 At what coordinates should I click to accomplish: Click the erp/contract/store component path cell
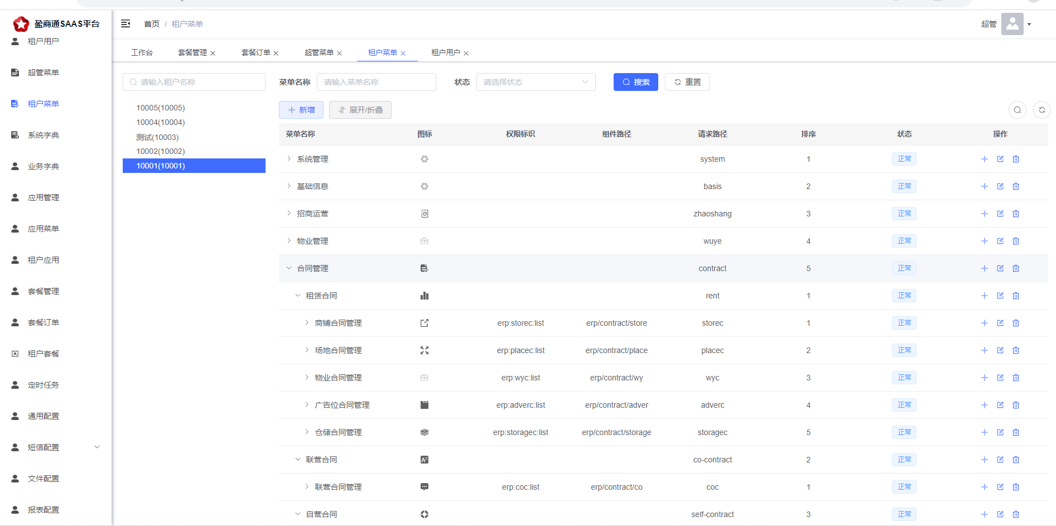tap(616, 323)
